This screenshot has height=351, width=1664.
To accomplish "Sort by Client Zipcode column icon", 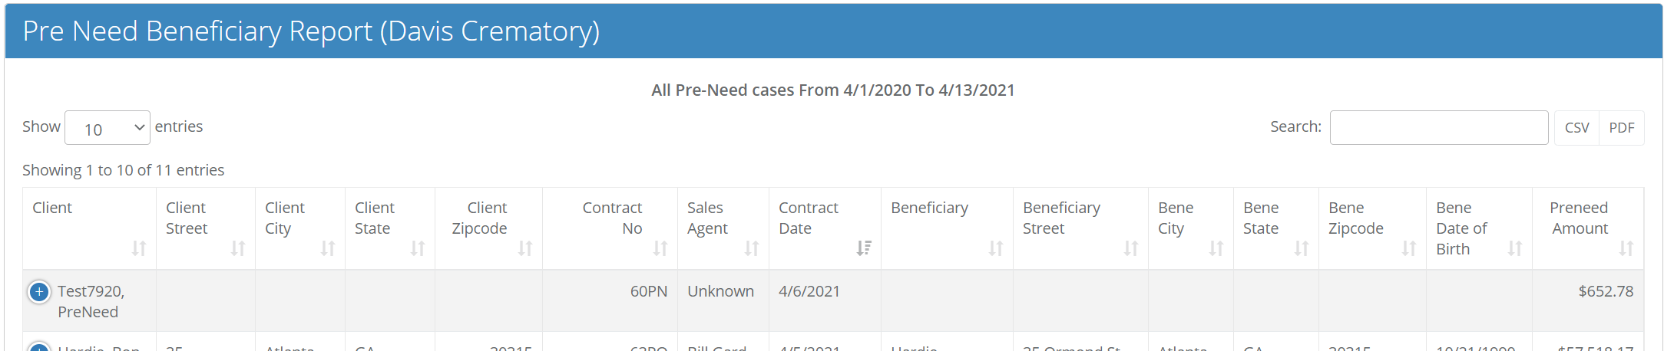I will (525, 248).
